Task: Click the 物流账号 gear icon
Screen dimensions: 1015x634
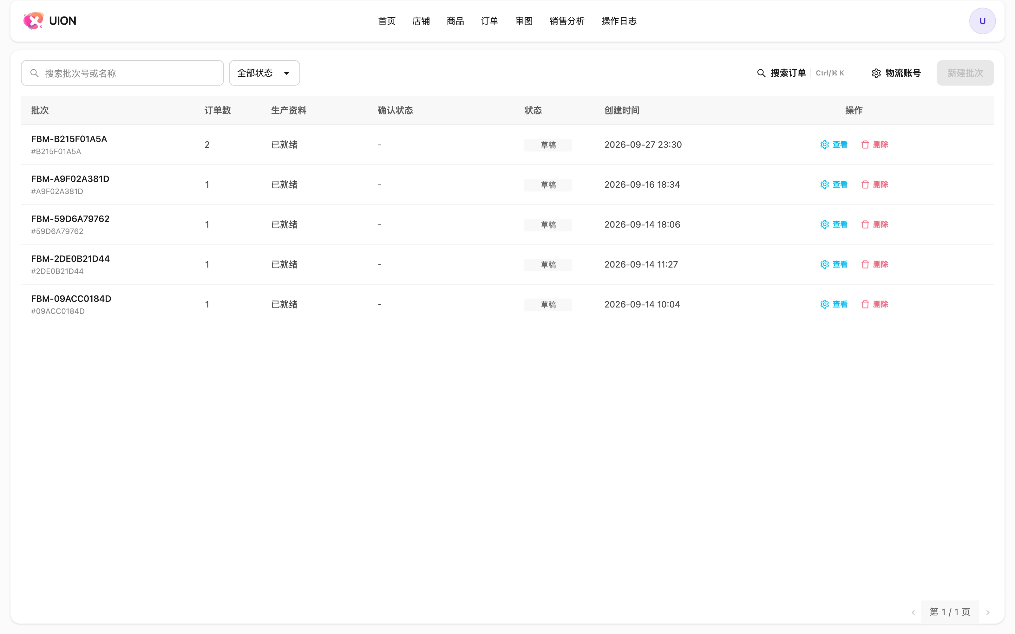Action: (x=876, y=73)
